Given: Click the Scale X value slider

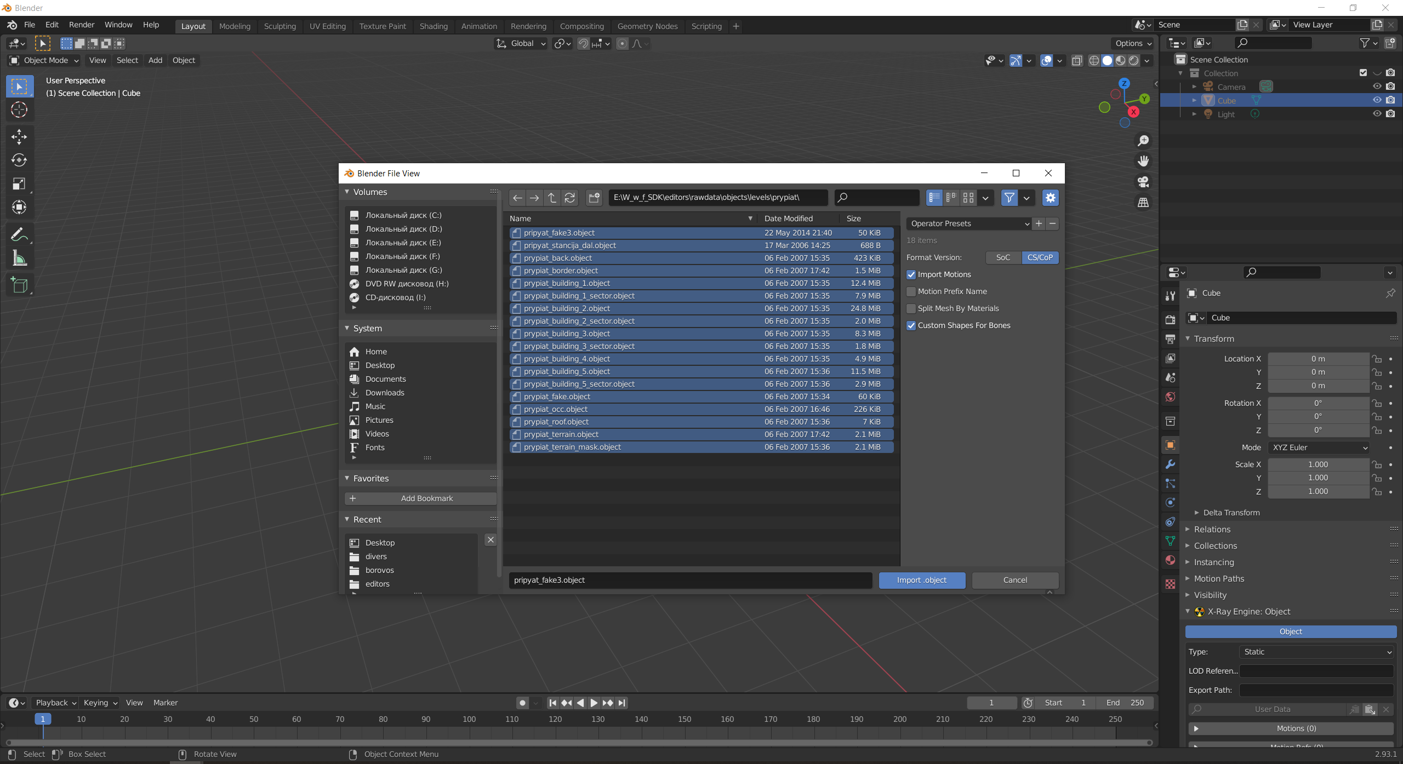Looking at the screenshot, I should pos(1318,464).
